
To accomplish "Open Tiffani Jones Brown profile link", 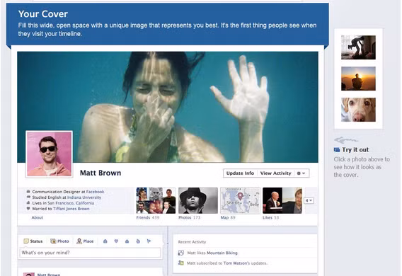I will tap(71, 209).
